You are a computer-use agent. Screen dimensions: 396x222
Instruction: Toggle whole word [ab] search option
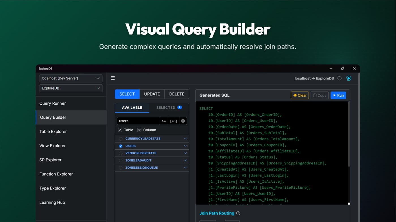(x=173, y=121)
